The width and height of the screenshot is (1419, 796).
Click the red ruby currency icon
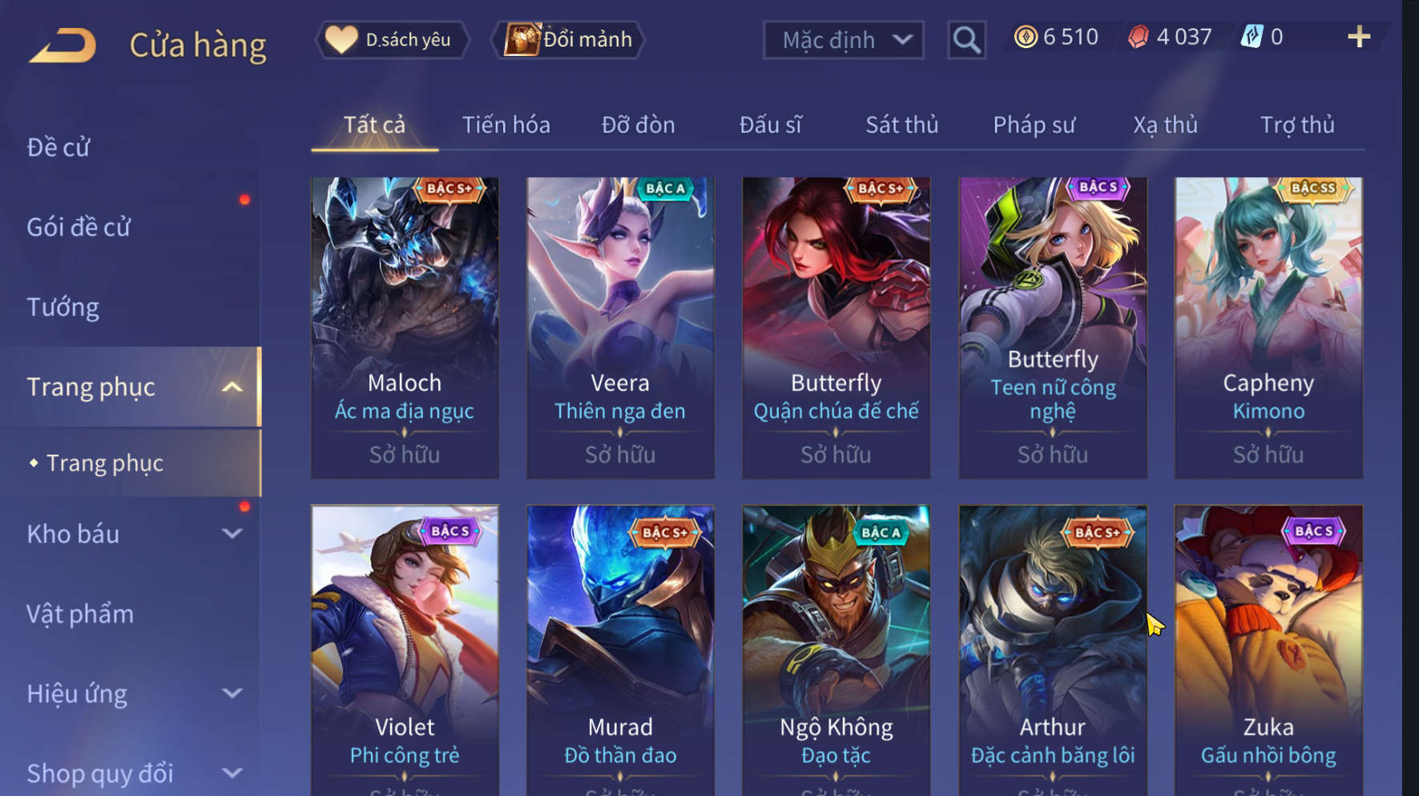click(x=1139, y=37)
